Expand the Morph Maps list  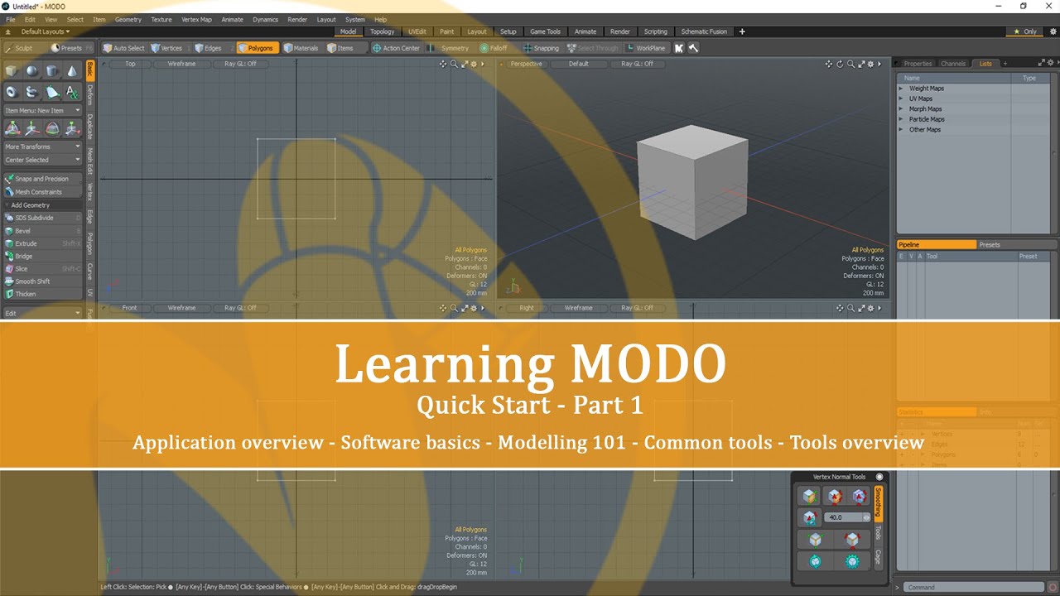point(901,108)
